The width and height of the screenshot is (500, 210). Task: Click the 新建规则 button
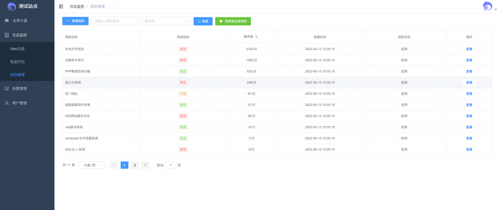[75, 21]
